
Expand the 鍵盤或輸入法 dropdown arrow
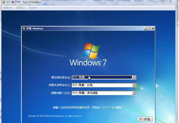click(134, 93)
